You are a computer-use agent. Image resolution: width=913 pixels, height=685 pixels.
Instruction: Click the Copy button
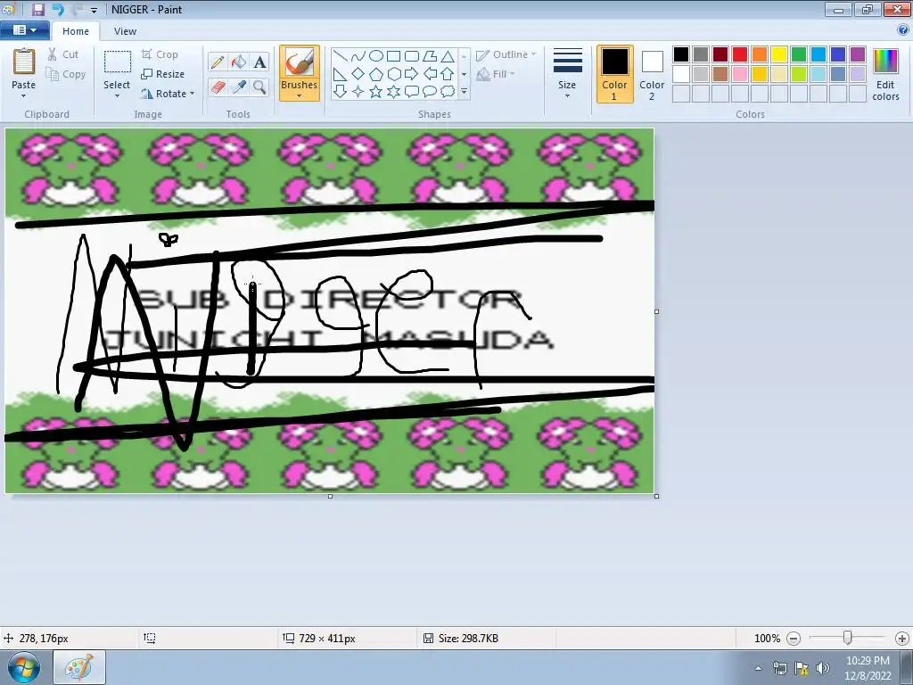point(66,75)
